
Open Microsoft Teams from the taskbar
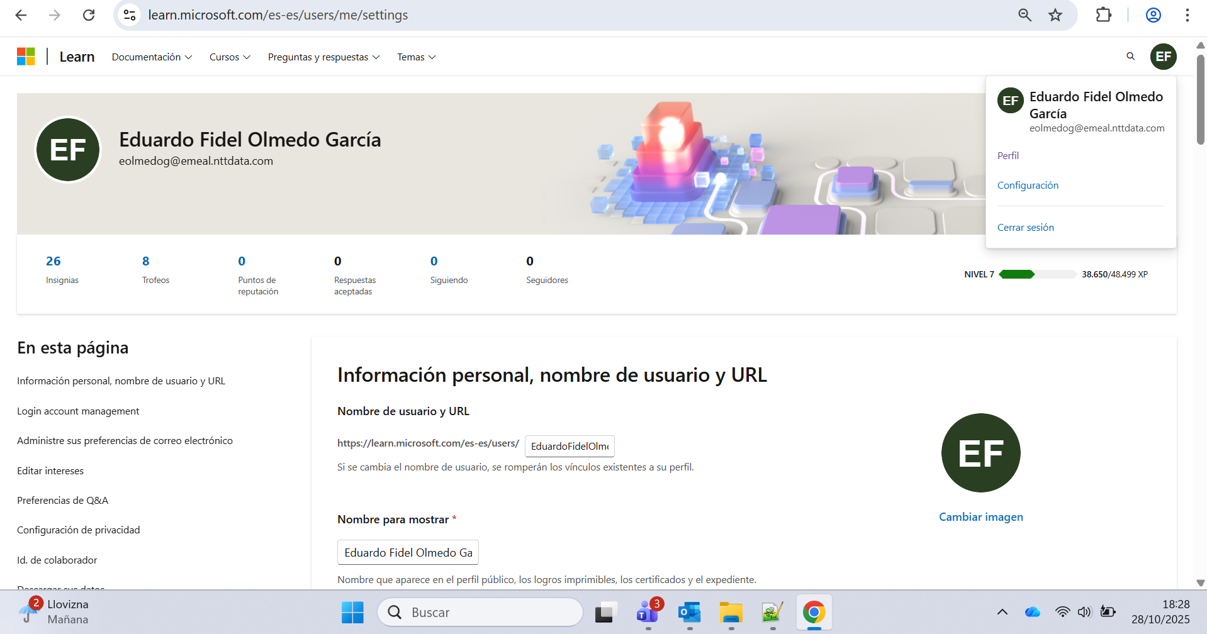(647, 612)
